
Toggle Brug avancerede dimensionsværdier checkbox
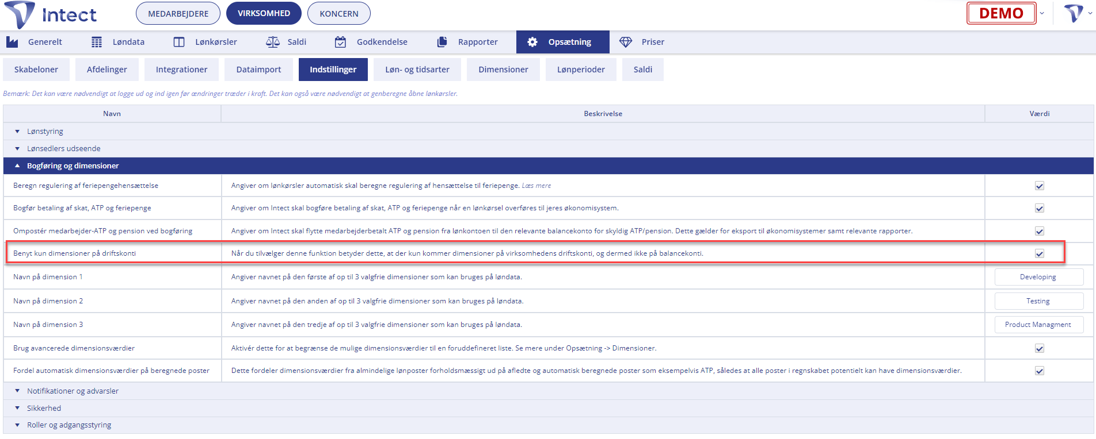point(1040,348)
